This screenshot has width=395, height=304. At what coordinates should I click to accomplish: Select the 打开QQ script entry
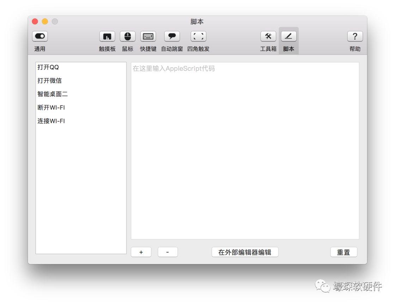[x=48, y=67]
